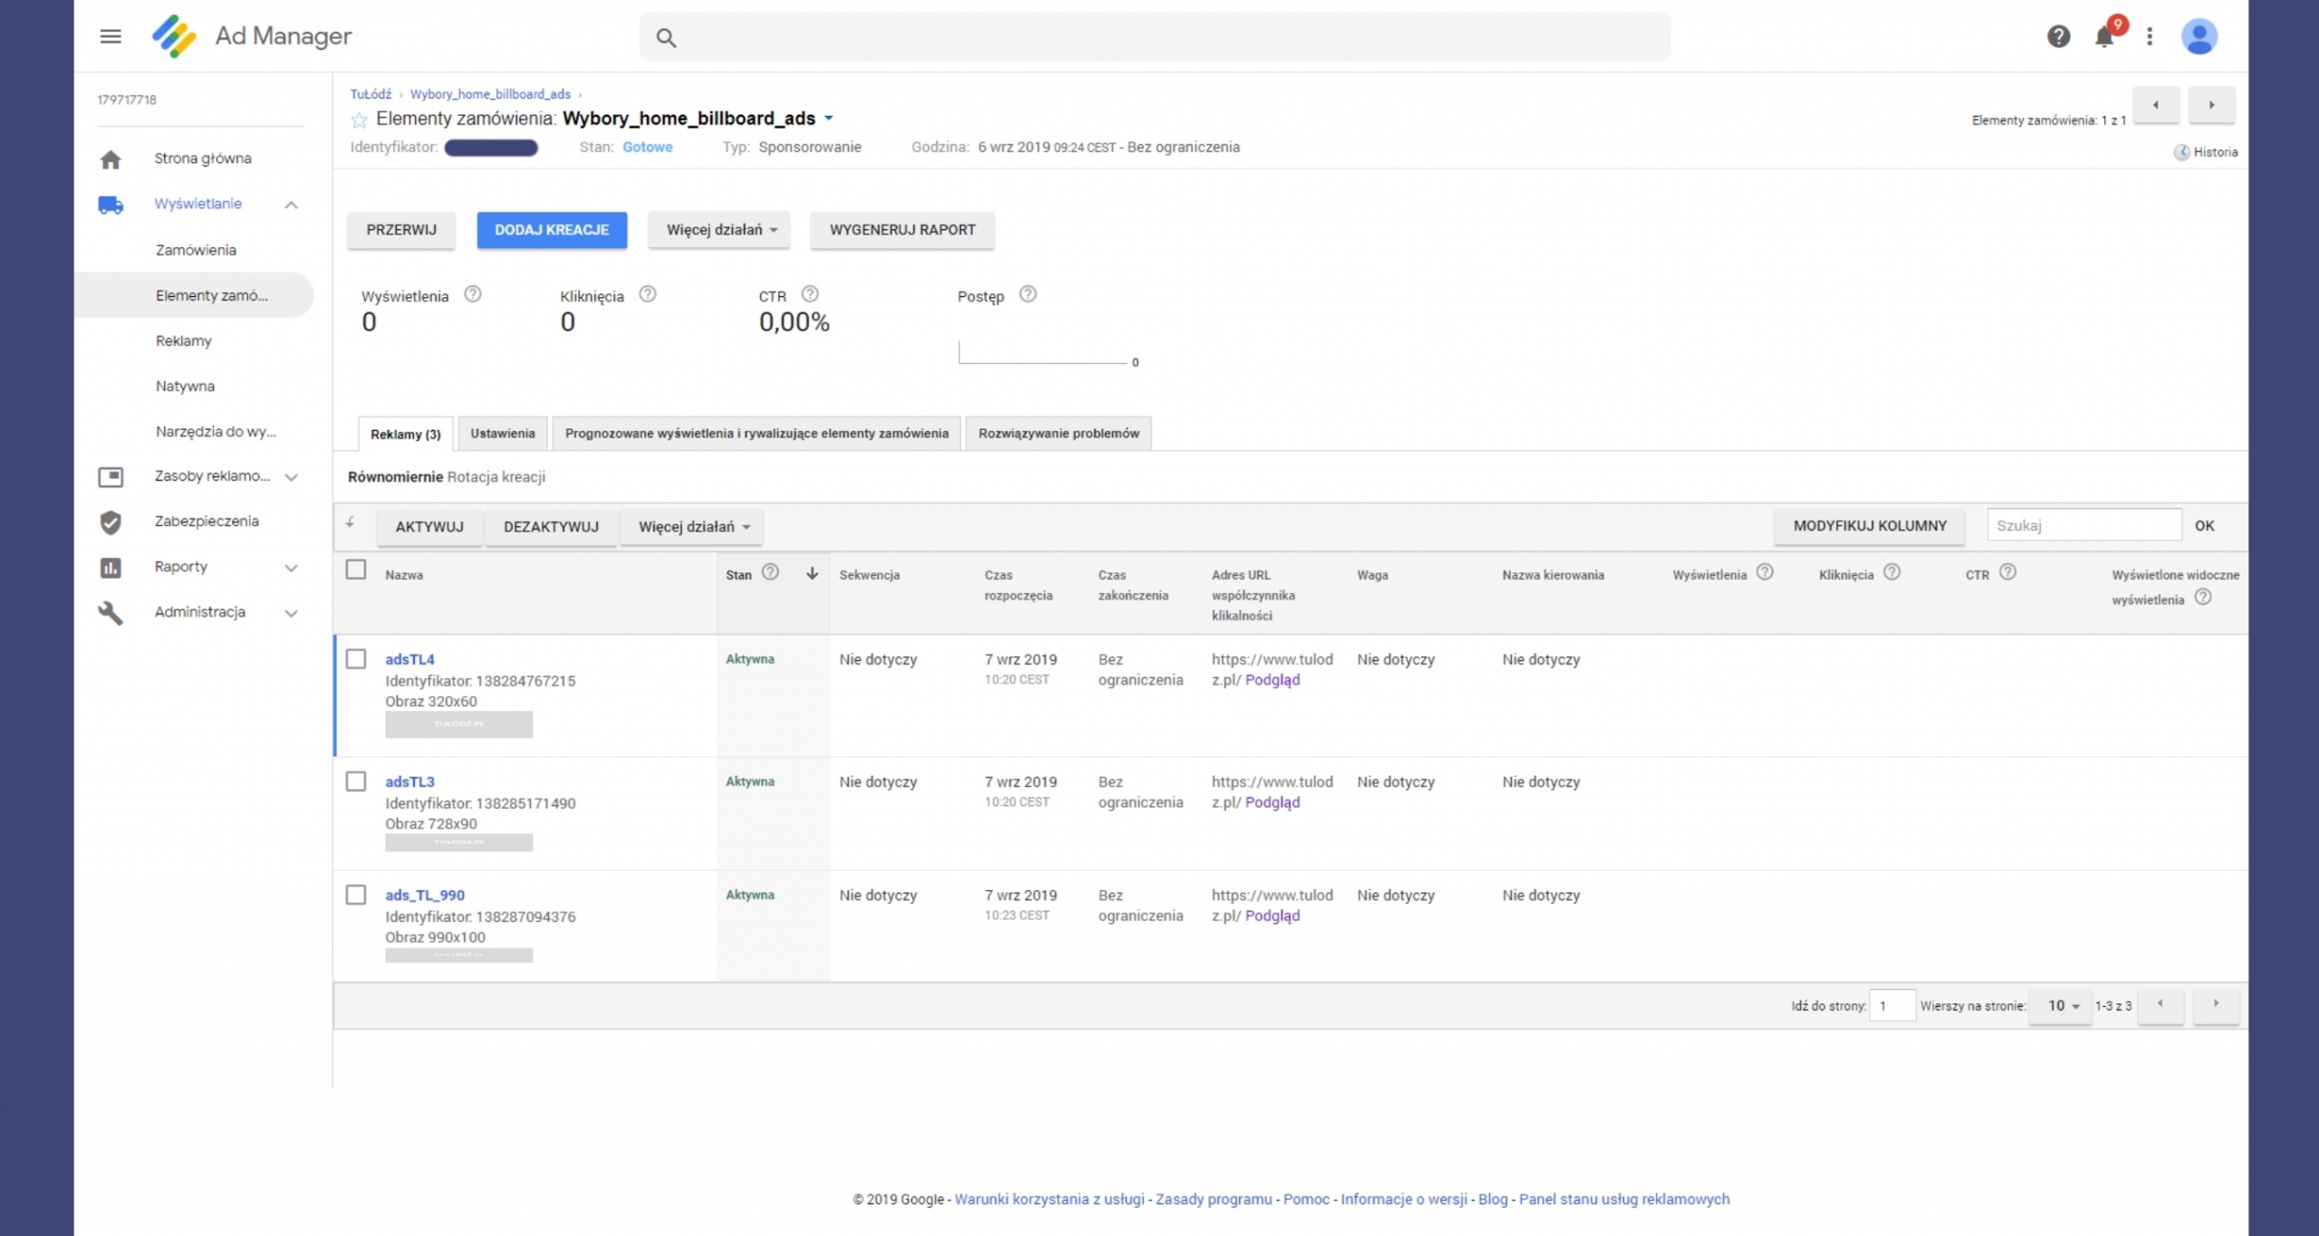Select the Zabezpieczenia shield icon

click(x=111, y=522)
